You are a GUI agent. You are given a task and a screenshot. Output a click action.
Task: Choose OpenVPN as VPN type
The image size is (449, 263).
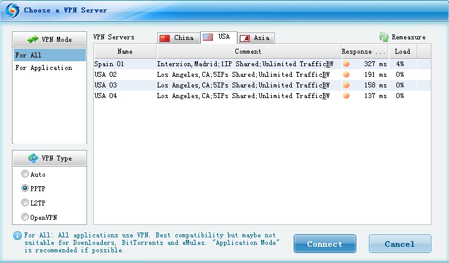point(25,217)
